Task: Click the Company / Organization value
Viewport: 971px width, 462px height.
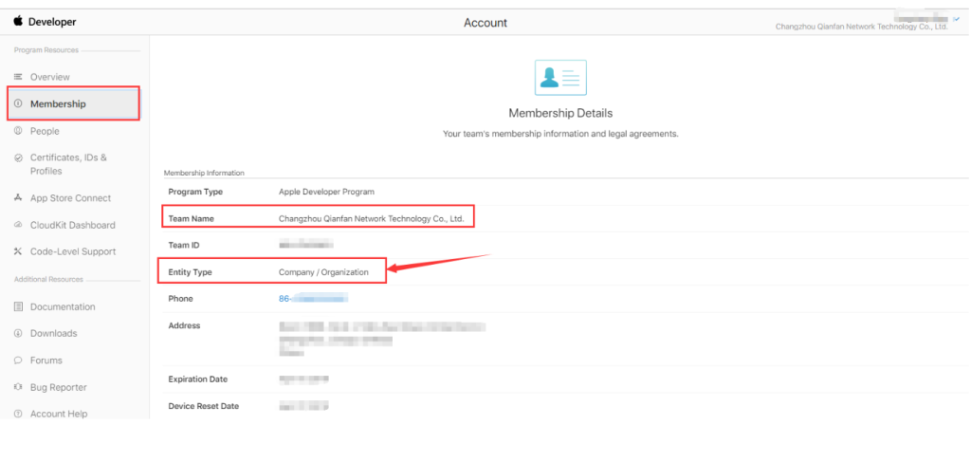Action: point(323,272)
